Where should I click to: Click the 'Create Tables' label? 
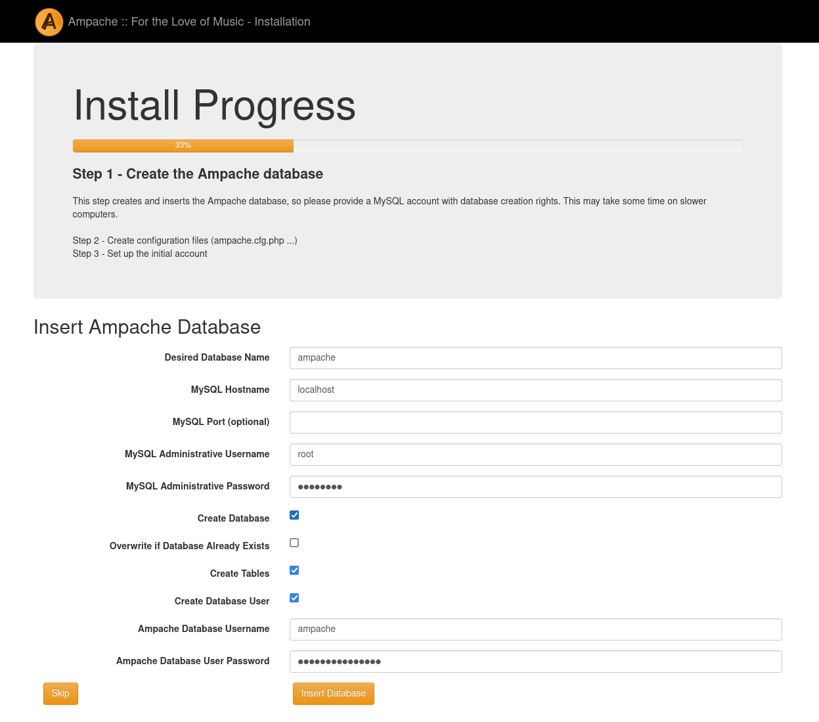(240, 574)
